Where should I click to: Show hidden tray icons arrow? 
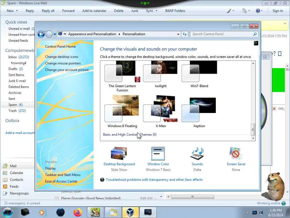(x=248, y=213)
